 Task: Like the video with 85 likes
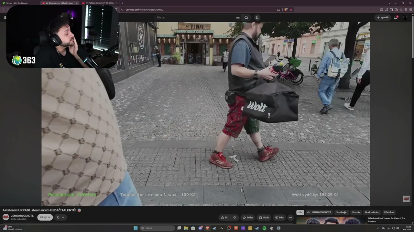pyautogui.click(x=224, y=217)
